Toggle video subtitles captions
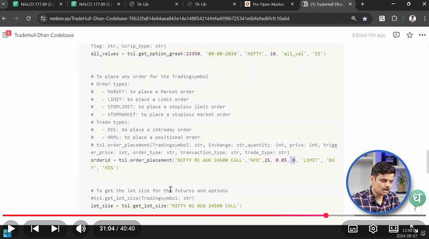Screen dimensions: 429x239 pos(353,228)
